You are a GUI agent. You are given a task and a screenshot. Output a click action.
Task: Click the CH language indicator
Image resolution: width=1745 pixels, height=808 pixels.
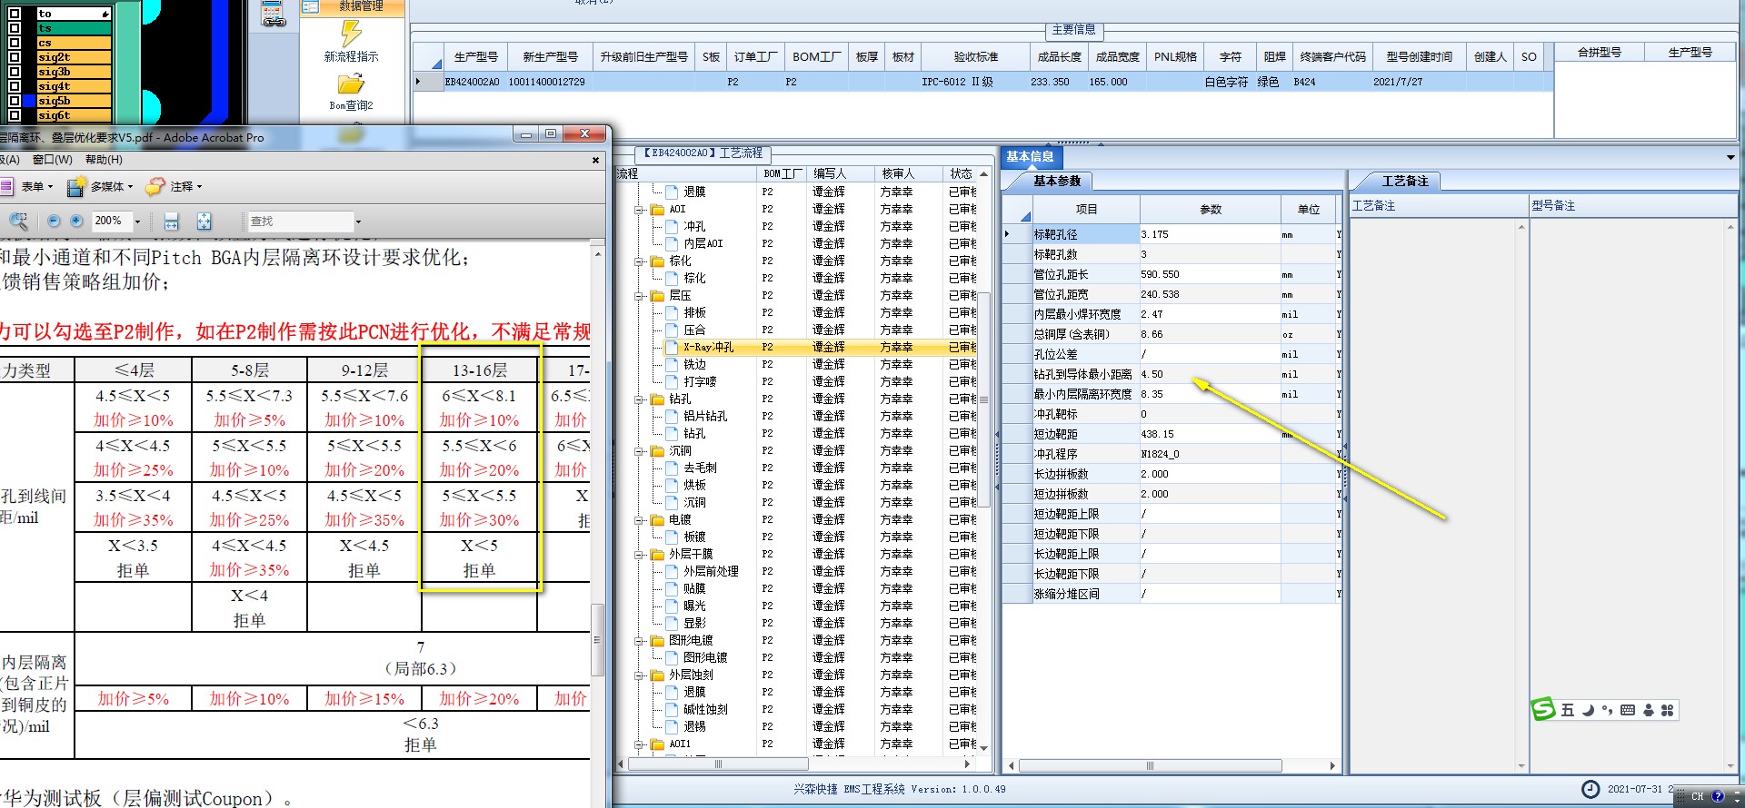coord(1697,796)
